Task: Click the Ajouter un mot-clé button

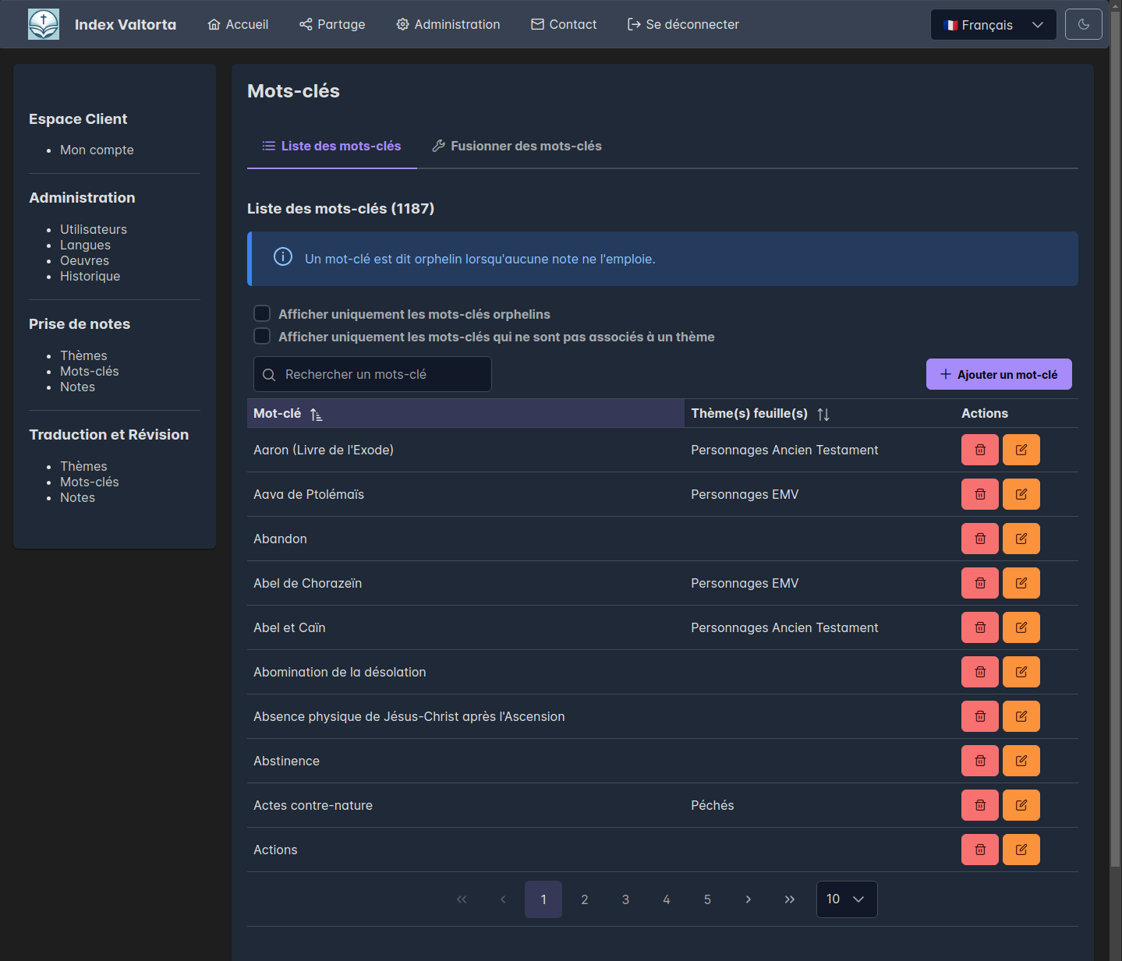Action: pos(998,374)
